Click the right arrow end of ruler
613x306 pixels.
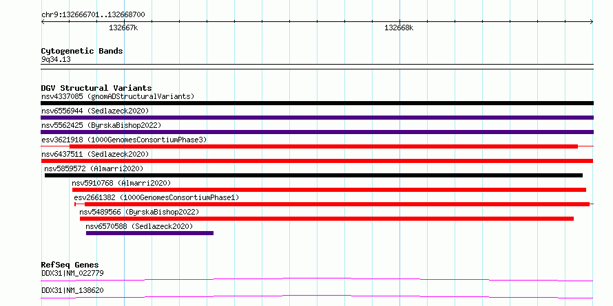(591, 22)
